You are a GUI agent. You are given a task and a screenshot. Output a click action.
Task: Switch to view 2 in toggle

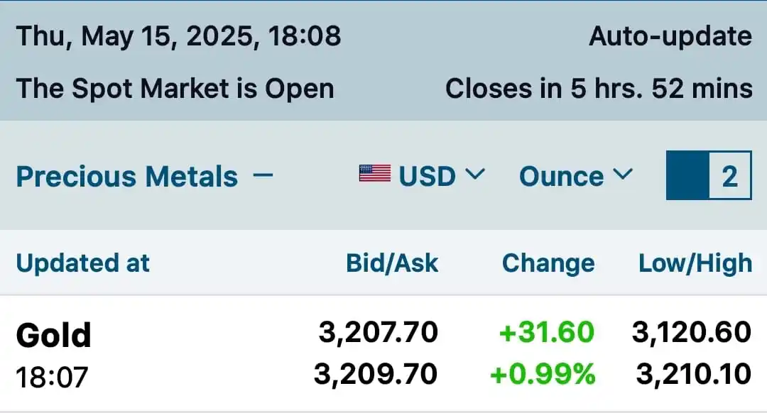click(730, 175)
